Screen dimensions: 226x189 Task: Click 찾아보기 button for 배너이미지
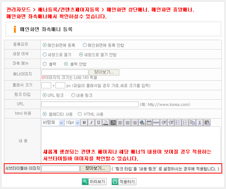coord(104,72)
